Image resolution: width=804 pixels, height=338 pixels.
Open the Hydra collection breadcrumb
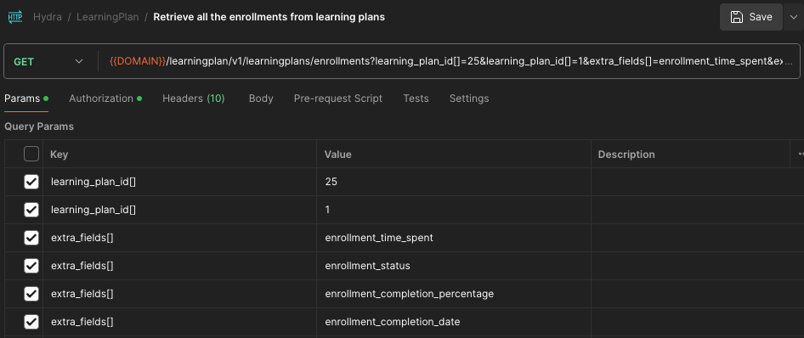pos(48,17)
